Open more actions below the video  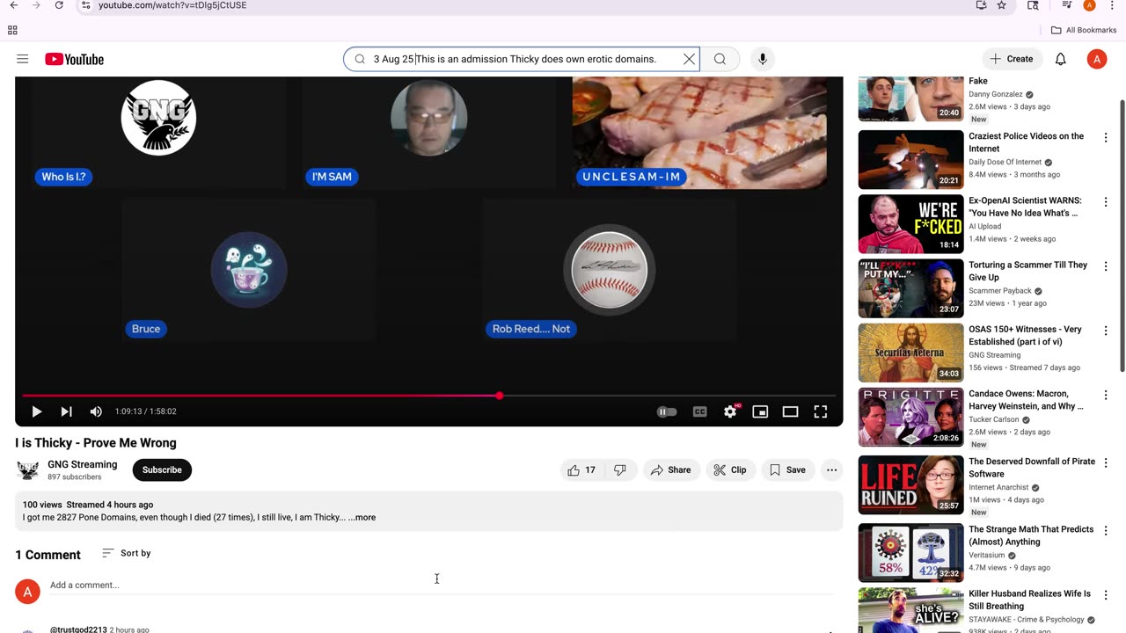pos(831,470)
